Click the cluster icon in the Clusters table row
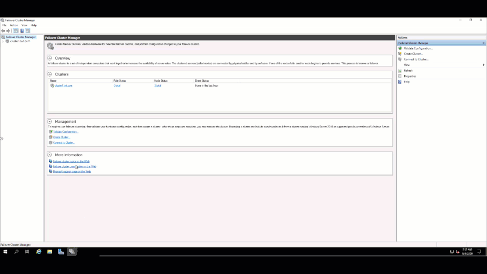487x274 pixels. (52, 86)
